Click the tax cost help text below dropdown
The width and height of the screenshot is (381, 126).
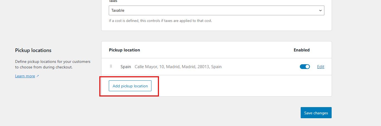160,21
